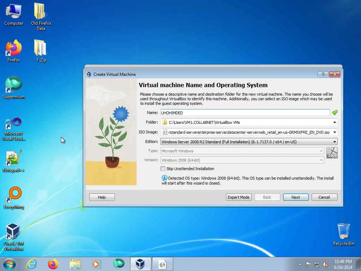Click the Windows Start orb
The image size is (361, 271).
tap(10, 264)
